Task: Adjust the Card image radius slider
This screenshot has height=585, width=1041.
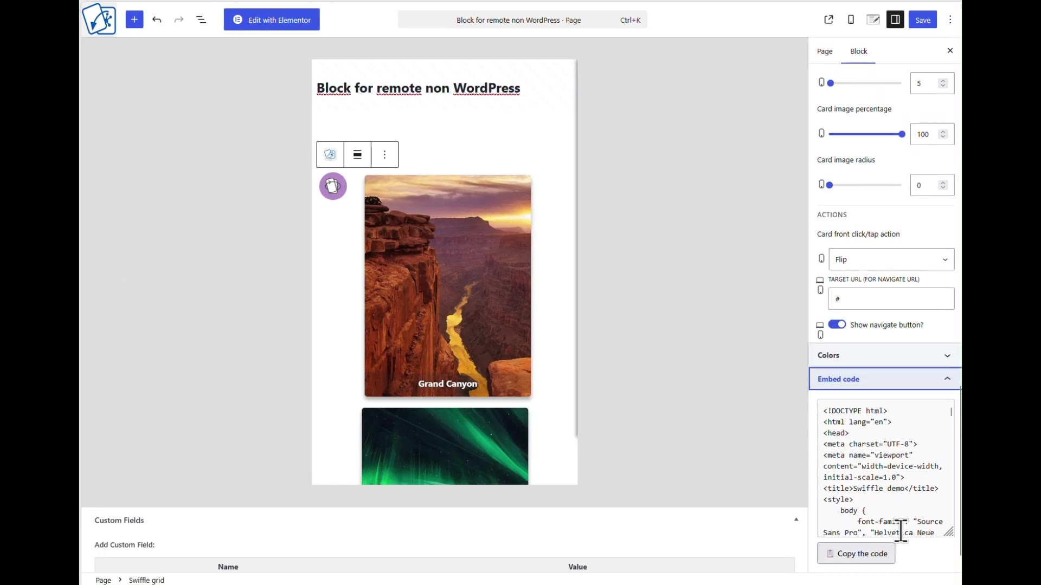Action: (865, 185)
